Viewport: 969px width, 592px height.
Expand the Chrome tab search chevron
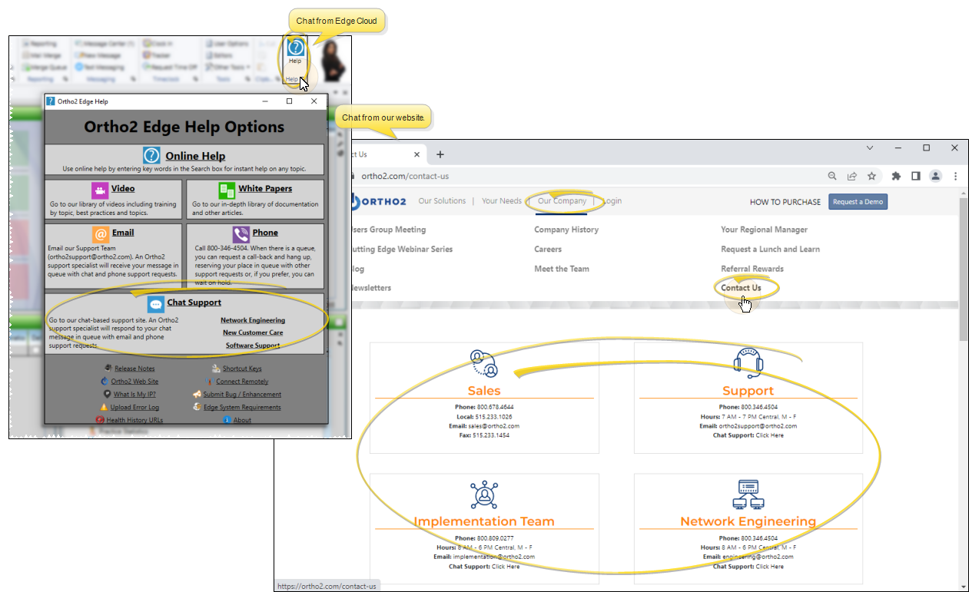870,147
